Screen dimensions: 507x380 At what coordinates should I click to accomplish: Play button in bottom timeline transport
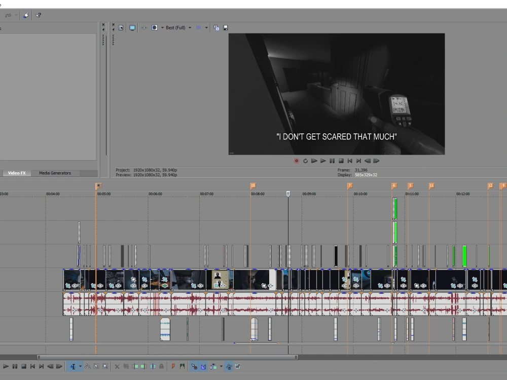click(x=6, y=366)
